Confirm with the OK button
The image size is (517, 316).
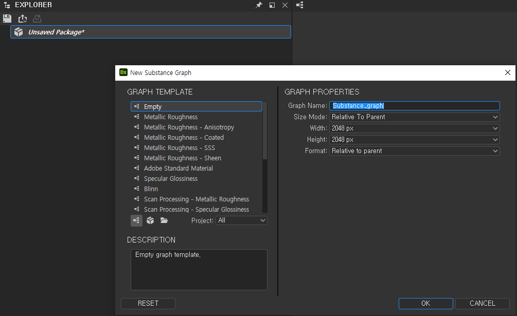[425, 304]
